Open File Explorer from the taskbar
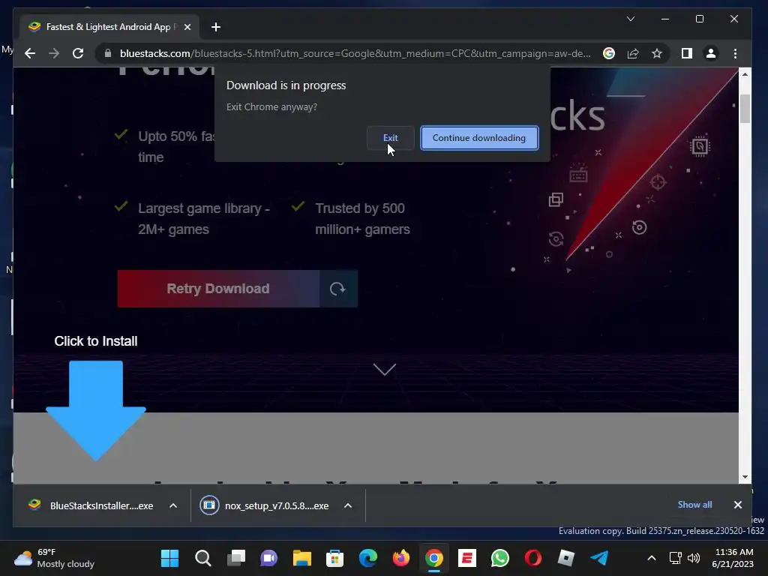Image resolution: width=768 pixels, height=576 pixels. point(302,558)
